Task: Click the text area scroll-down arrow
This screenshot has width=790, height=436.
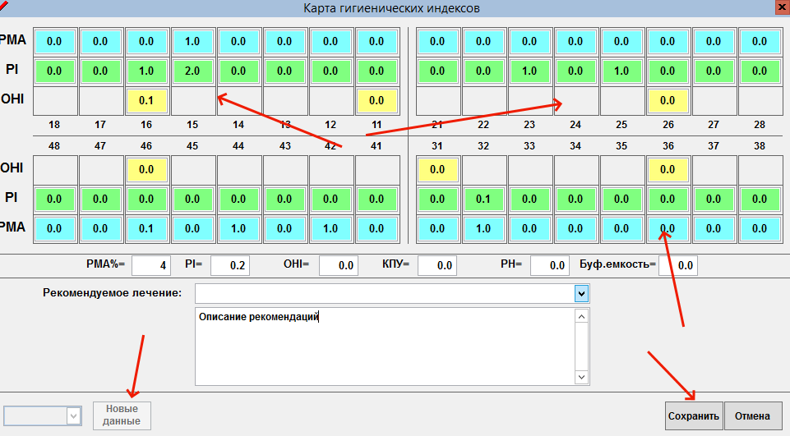Action: [x=581, y=377]
